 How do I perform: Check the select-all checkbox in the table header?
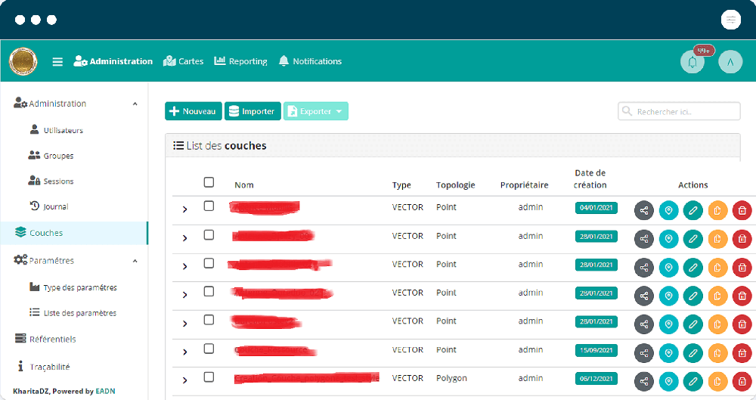point(209,182)
